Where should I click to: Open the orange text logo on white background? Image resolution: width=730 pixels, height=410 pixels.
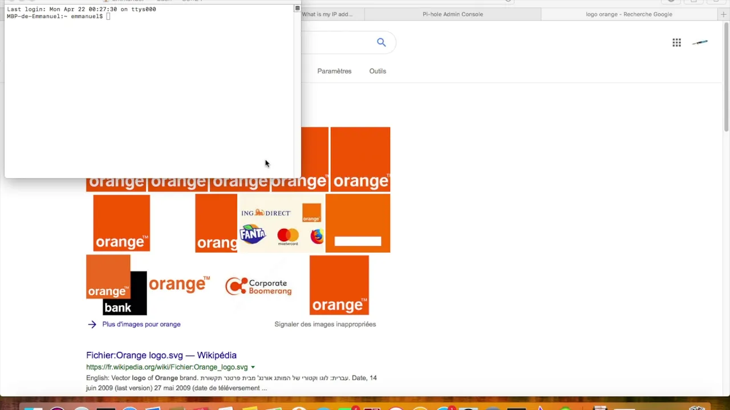point(179,284)
